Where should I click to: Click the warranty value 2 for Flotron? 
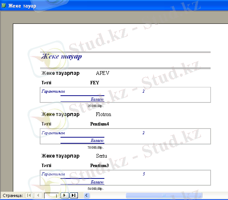(x=143, y=133)
